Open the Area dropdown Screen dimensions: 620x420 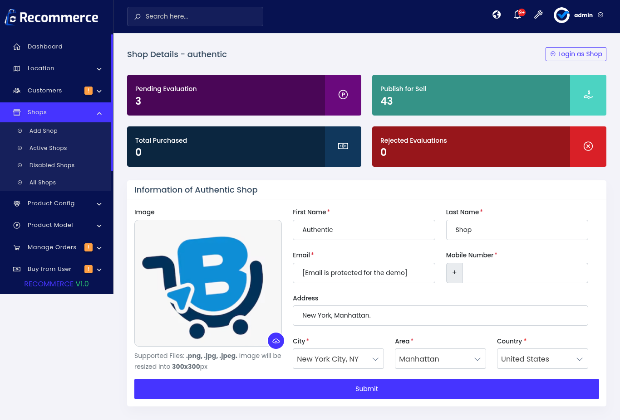(440, 359)
